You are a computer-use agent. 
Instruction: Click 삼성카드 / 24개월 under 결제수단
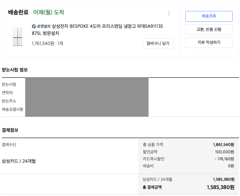[x=19, y=161]
